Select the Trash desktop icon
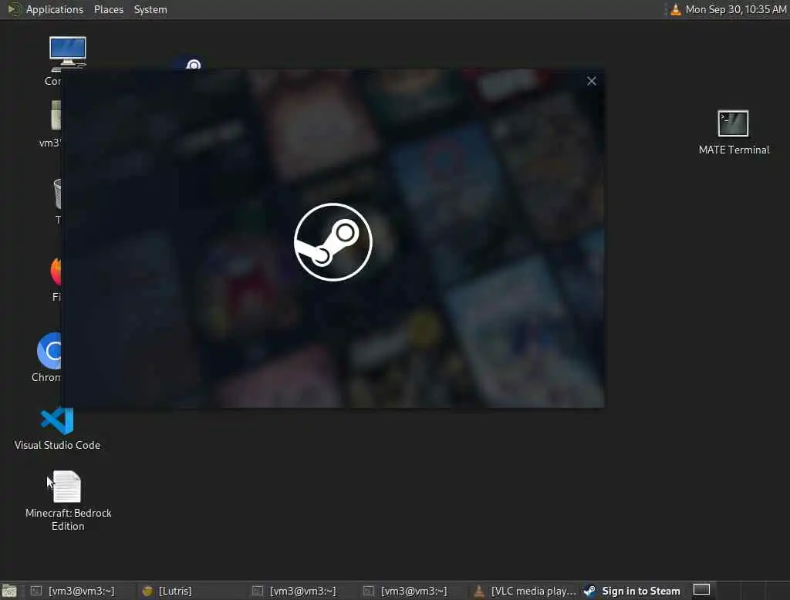This screenshot has width=790, height=600. 57,201
